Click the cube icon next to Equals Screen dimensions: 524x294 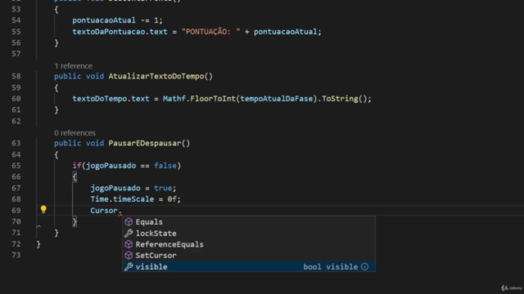pos(129,222)
